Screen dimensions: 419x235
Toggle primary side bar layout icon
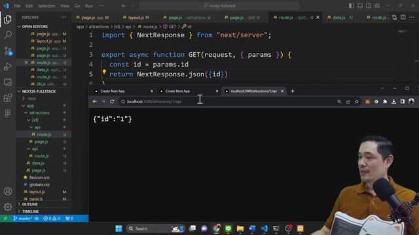pyautogui.click(x=352, y=6)
